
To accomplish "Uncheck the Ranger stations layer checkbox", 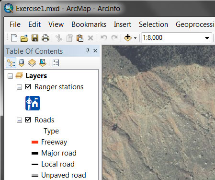I will [28, 87].
